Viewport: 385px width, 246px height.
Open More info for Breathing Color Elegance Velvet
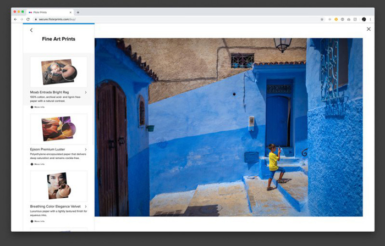40,221
